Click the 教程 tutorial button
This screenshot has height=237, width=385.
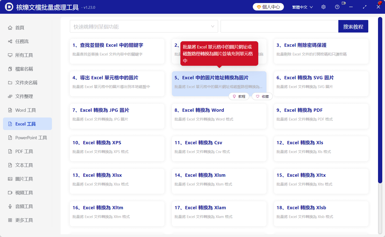pyautogui.click(x=239, y=96)
